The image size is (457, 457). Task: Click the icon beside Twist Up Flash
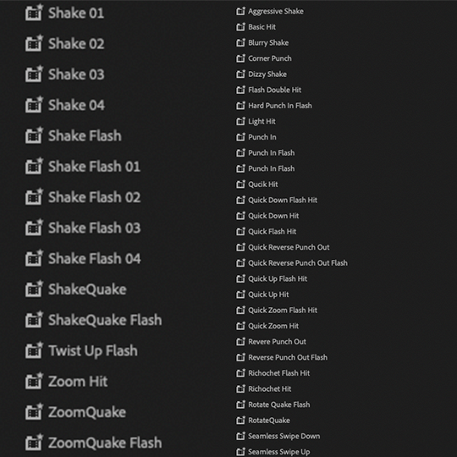click(x=34, y=350)
